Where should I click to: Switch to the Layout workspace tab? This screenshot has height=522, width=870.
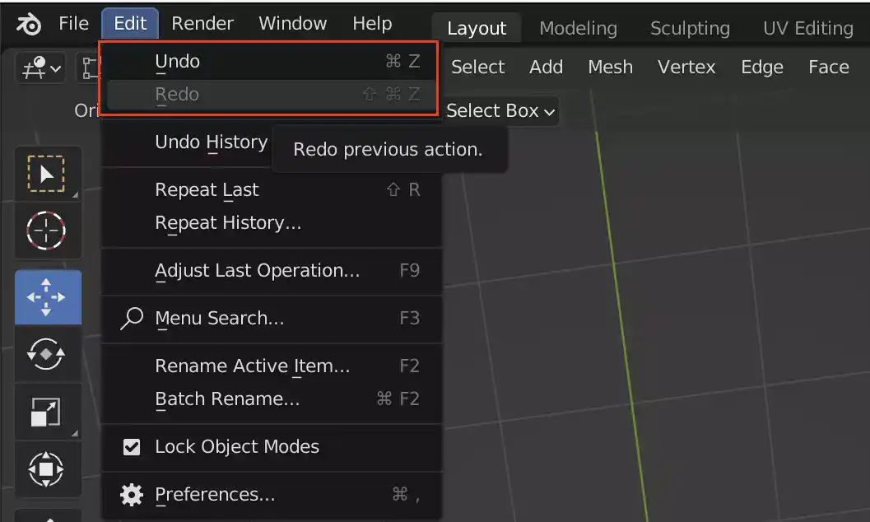(477, 28)
